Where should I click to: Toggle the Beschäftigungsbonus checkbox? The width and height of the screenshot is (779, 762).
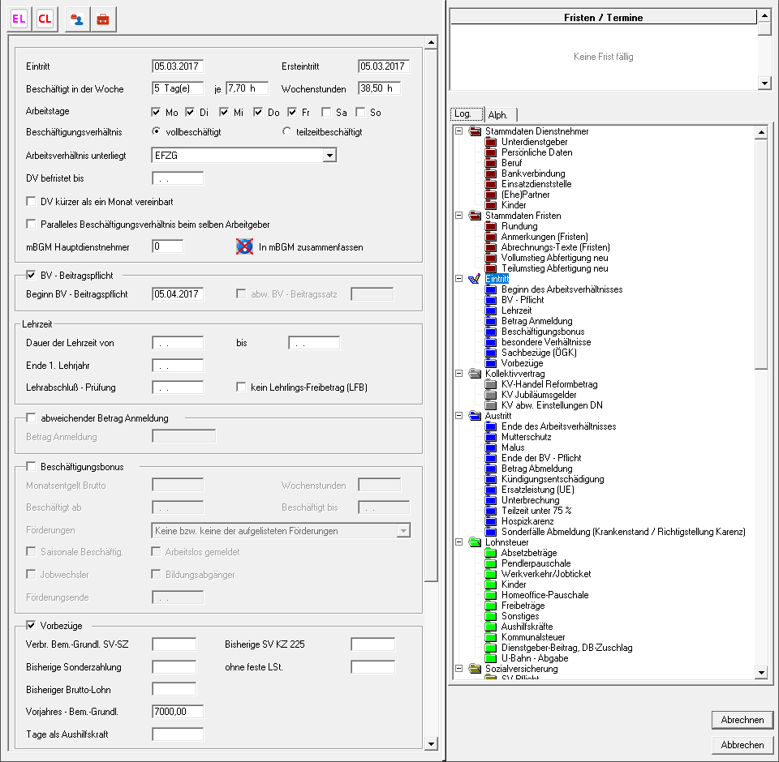[32, 466]
